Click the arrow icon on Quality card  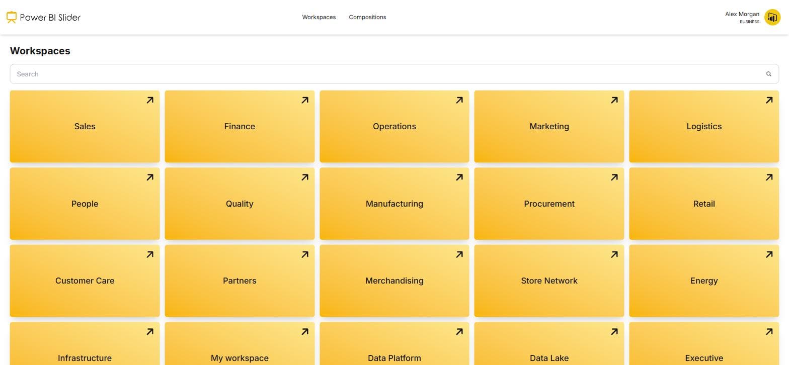(305, 177)
